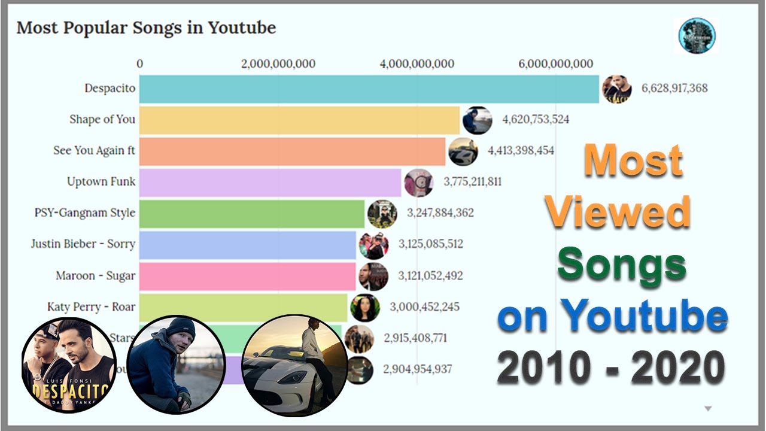766x431 pixels.
Task: Click the 'Justin Bieber - Sorry' label
Action: [83, 244]
